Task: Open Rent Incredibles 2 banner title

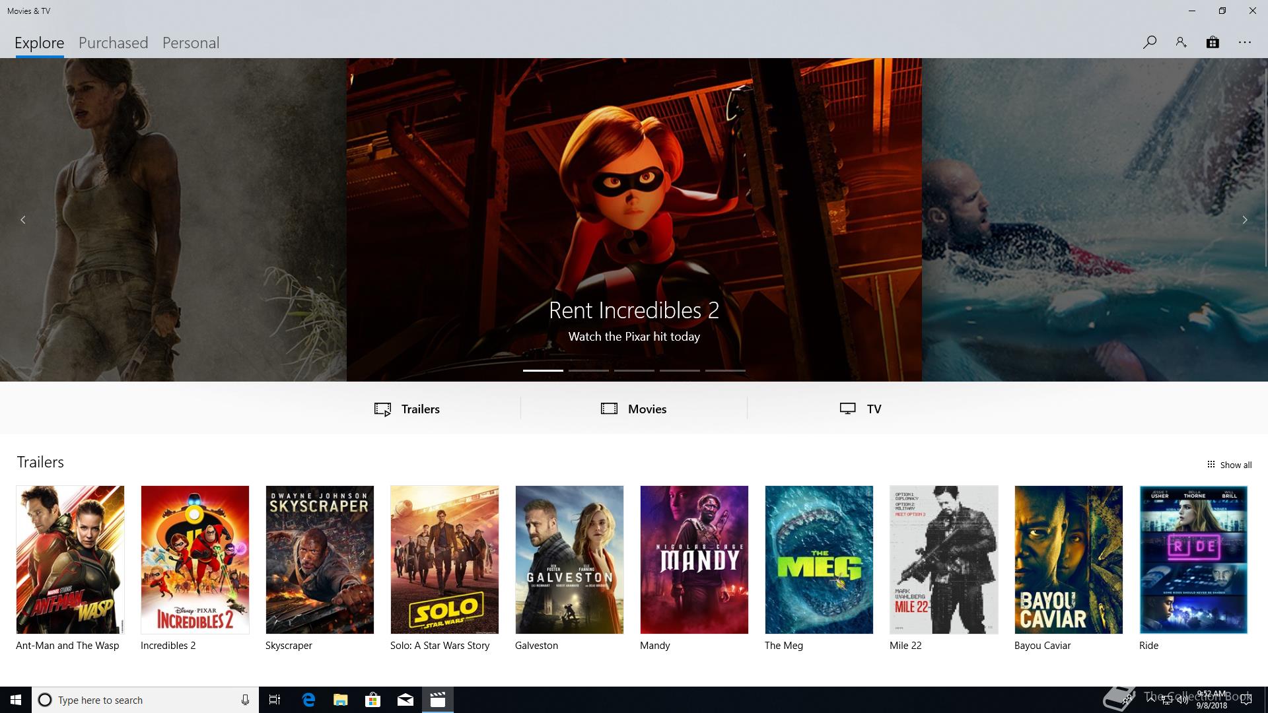Action: point(634,310)
